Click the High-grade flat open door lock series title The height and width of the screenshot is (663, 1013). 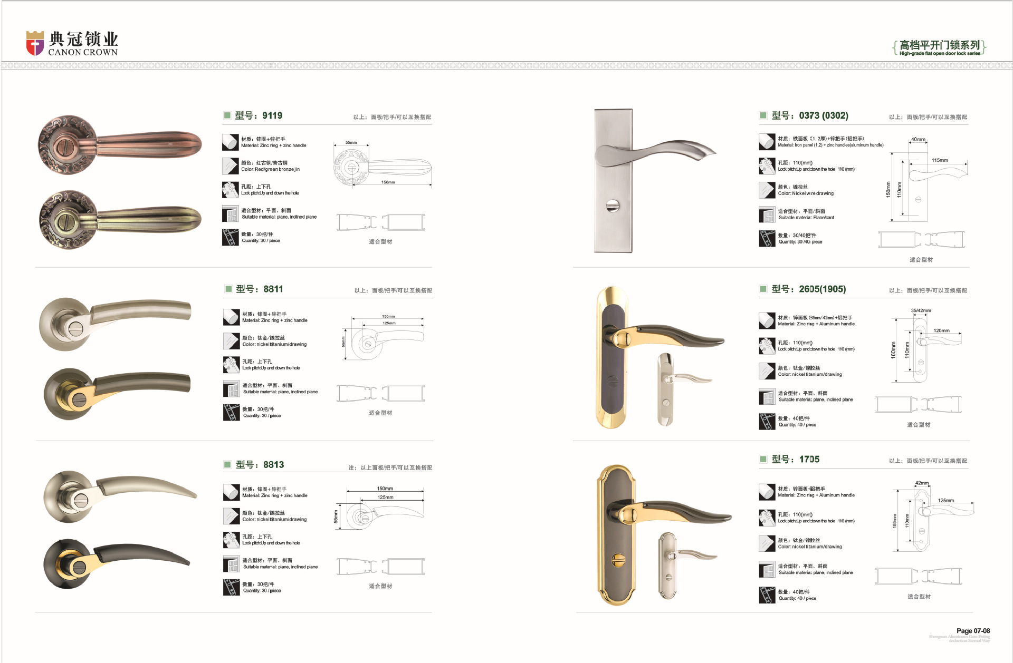click(x=940, y=47)
